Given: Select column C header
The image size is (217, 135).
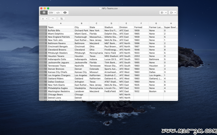Looking at the screenshot, I should 96,23.
